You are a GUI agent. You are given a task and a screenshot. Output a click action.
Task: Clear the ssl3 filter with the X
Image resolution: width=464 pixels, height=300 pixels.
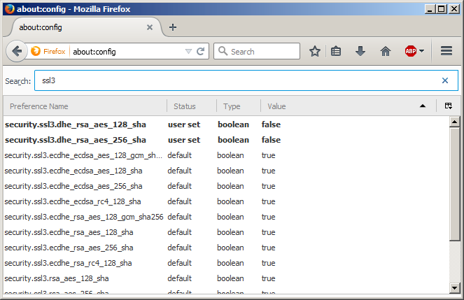point(444,80)
